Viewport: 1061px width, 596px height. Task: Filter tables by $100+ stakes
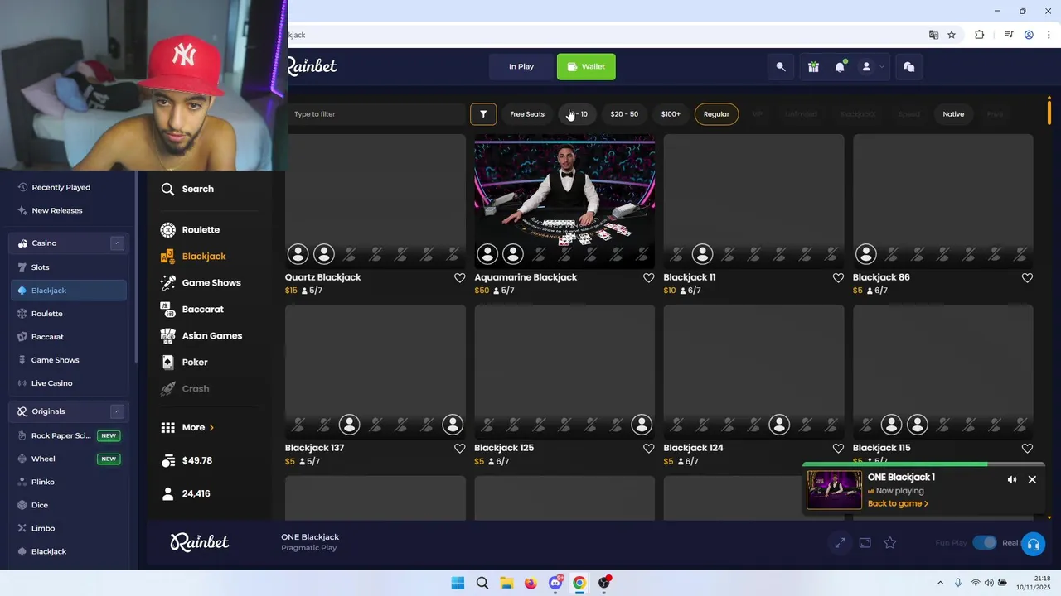671,114
